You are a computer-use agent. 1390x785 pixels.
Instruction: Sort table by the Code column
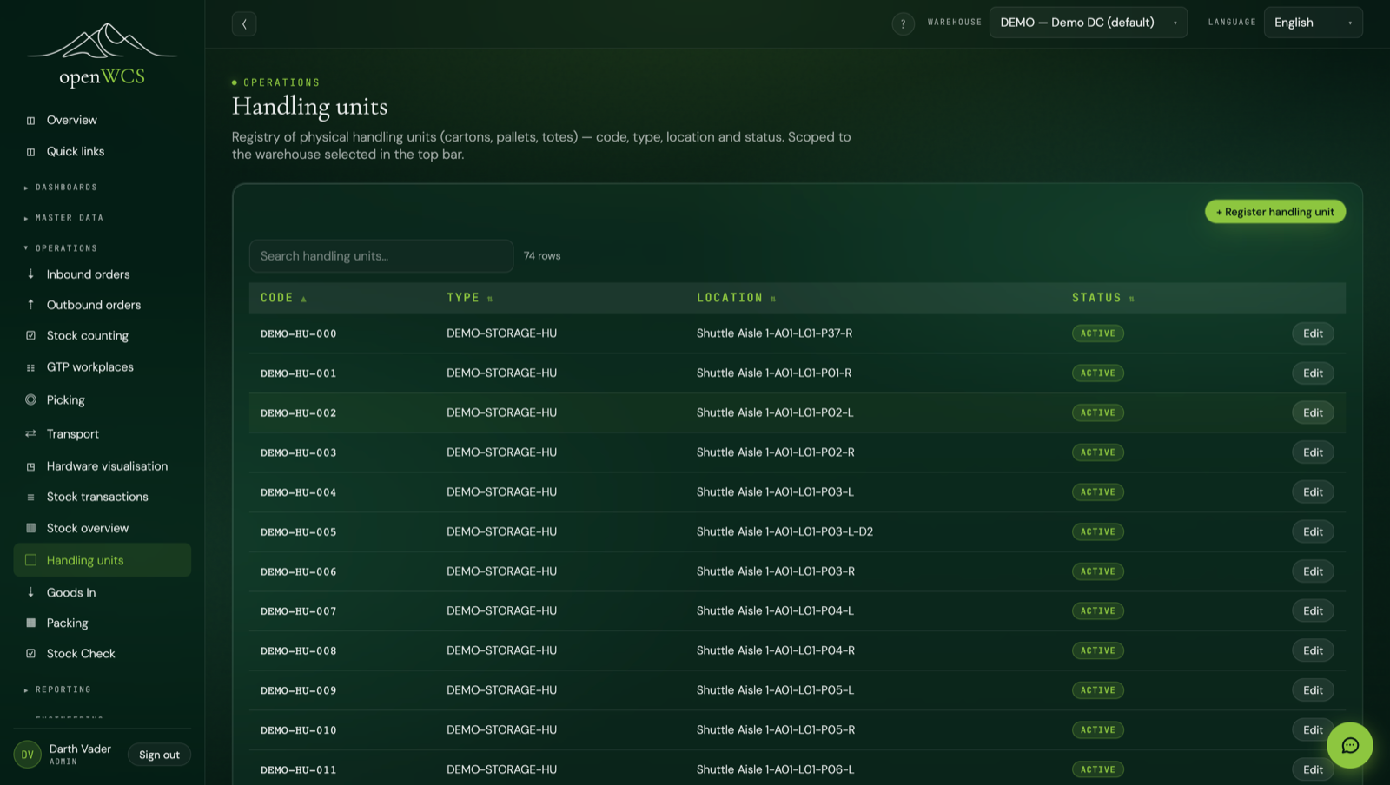point(283,298)
